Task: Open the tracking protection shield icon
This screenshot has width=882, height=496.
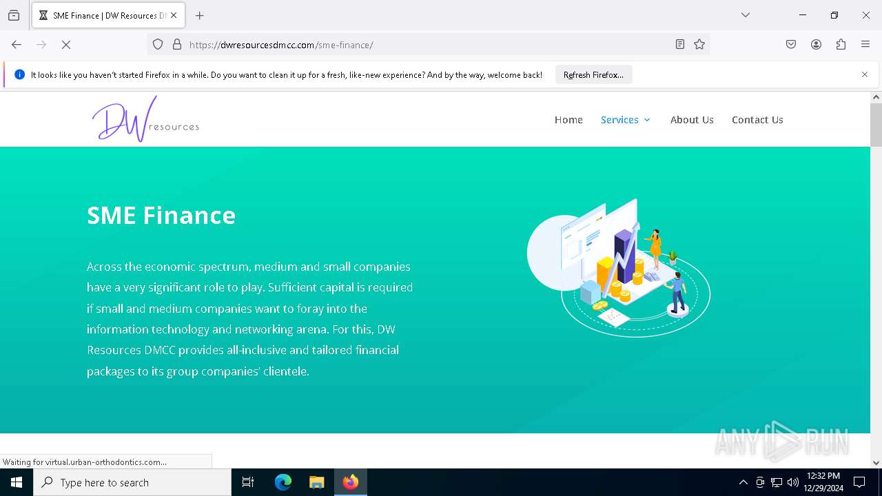Action: coord(158,45)
